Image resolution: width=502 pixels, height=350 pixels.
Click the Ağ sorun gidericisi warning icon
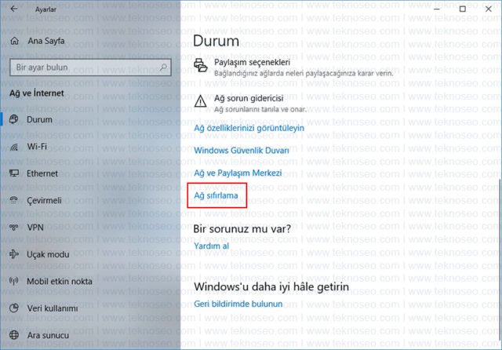201,101
